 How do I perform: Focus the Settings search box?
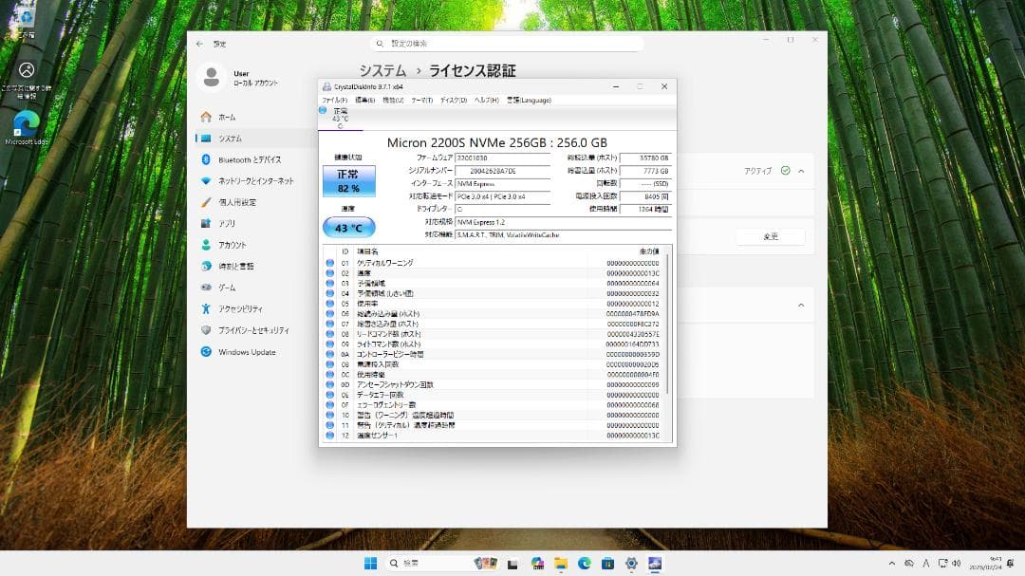click(507, 43)
